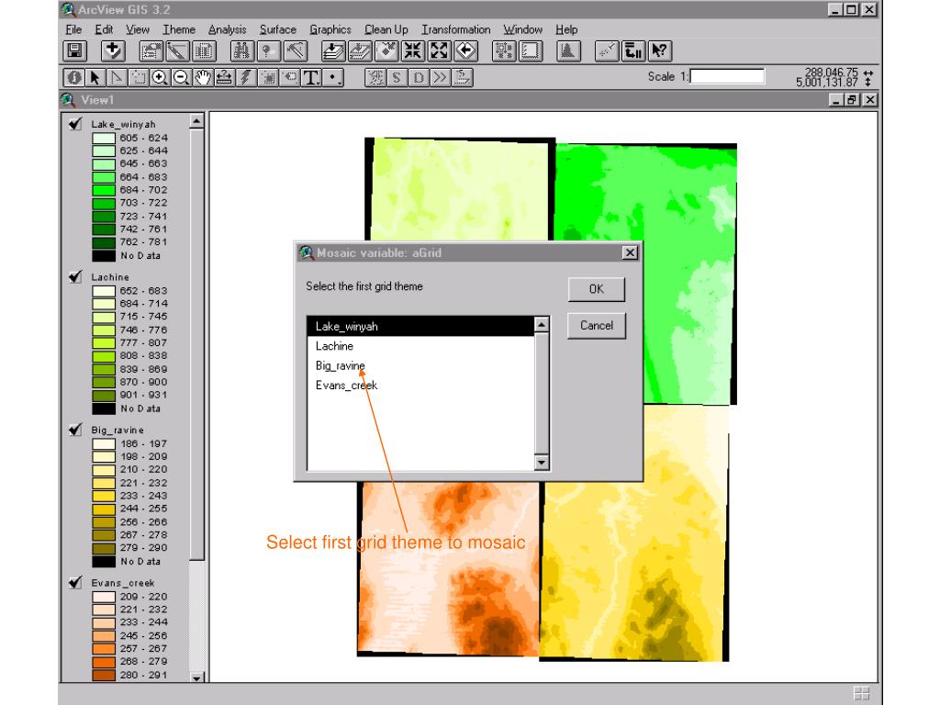Screen dimensions: 940x705
Task: Select the Zoom In magnifier tool
Action: coord(160,77)
